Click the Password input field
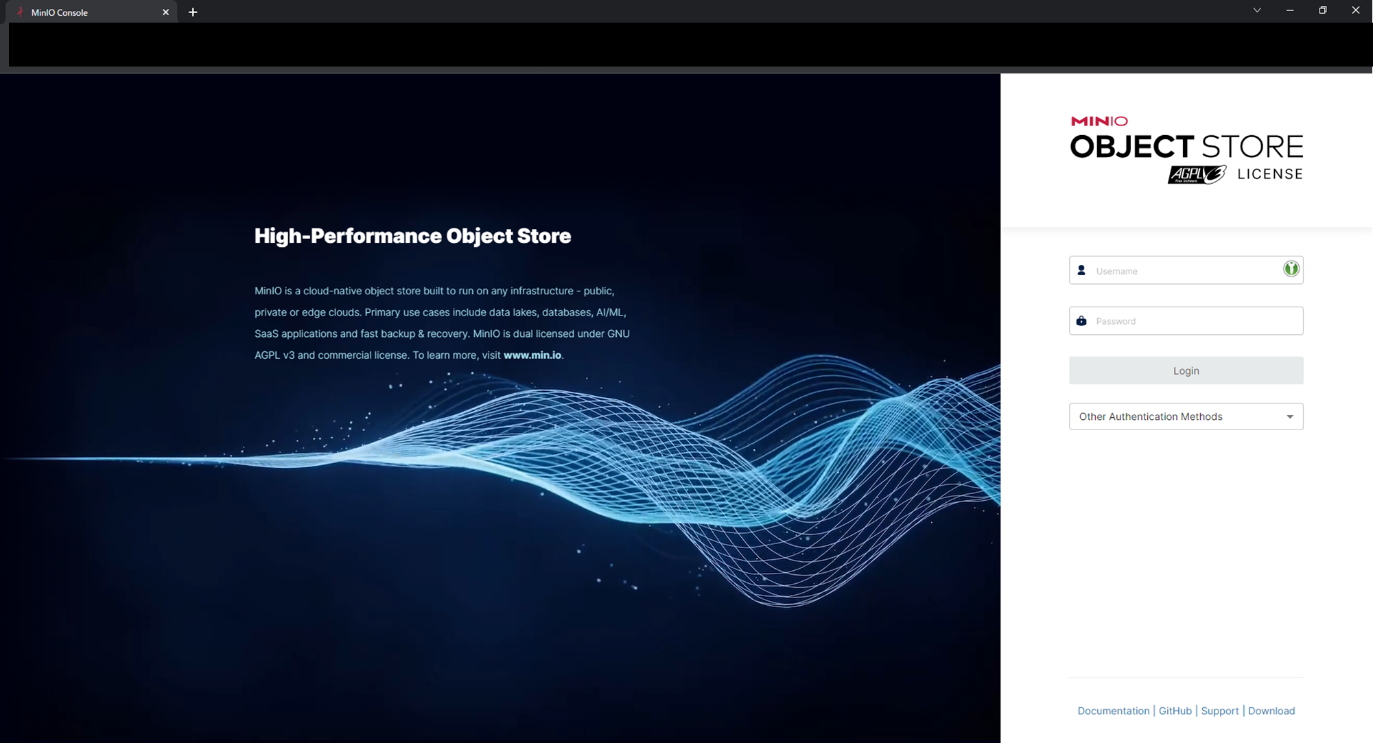 click(1186, 320)
